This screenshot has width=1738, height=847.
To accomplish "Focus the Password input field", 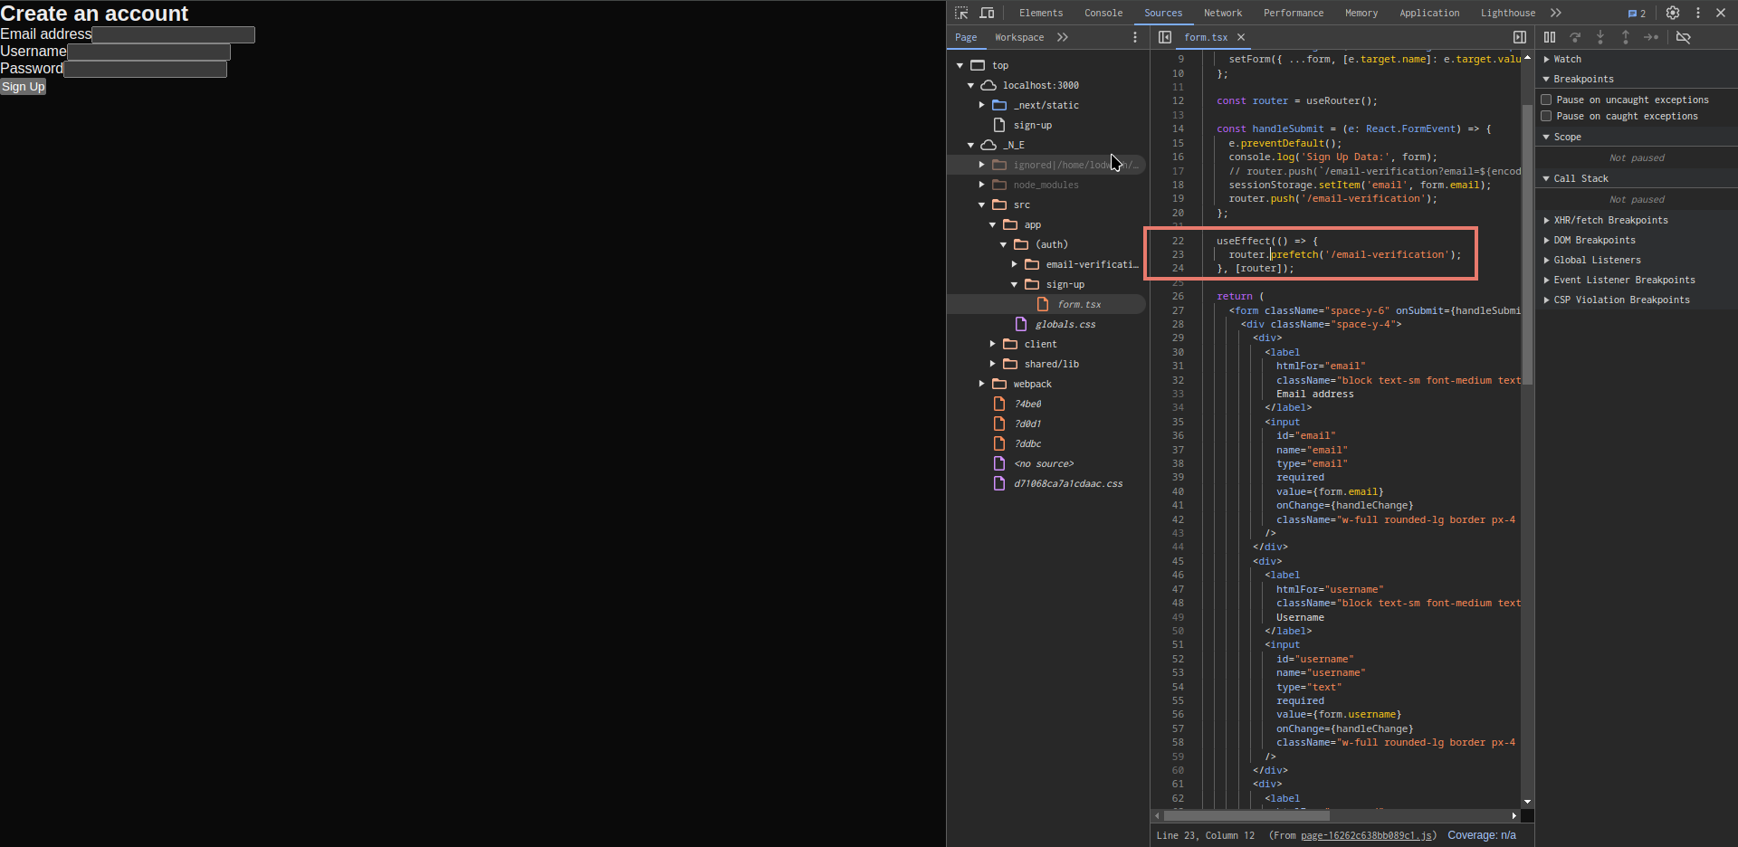I will tap(146, 69).
